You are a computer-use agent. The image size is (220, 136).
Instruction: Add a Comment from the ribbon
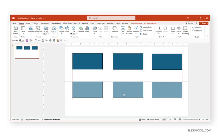114,30
